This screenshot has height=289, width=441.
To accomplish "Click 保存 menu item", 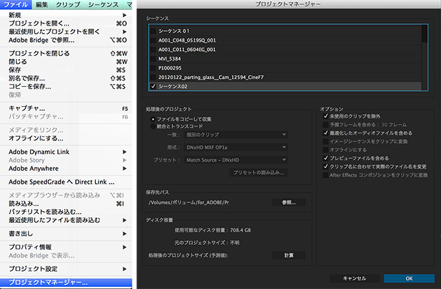I will click(66, 70).
